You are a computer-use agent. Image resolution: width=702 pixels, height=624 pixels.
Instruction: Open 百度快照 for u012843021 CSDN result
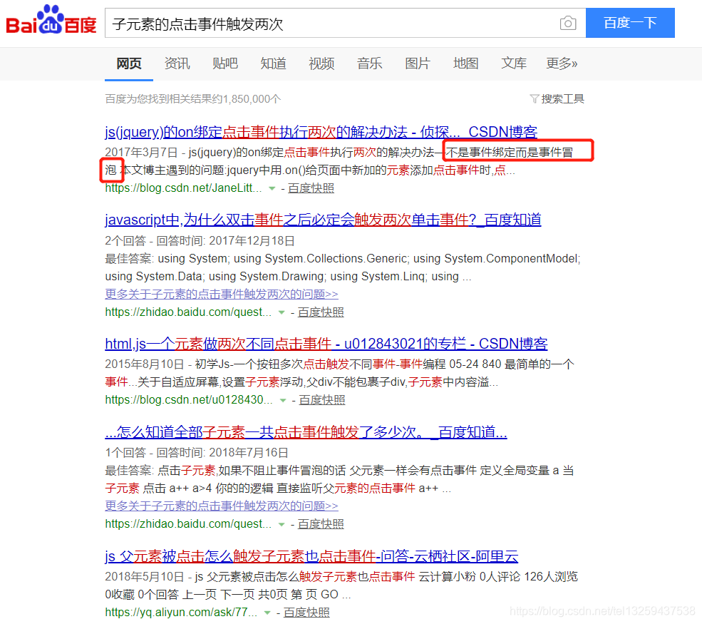pos(322,399)
